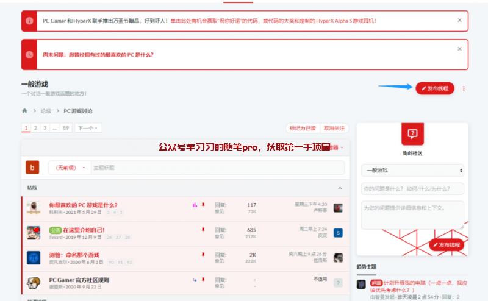
Task: Click the red question mark community icon
Action: [x=412, y=133]
